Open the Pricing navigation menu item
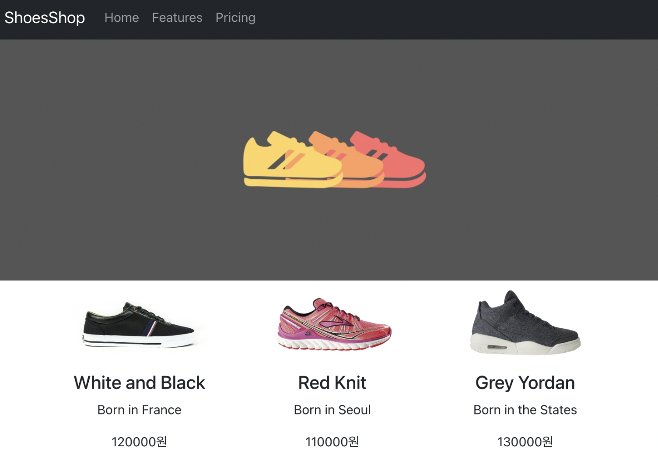This screenshot has height=452, width=658. pos(235,17)
